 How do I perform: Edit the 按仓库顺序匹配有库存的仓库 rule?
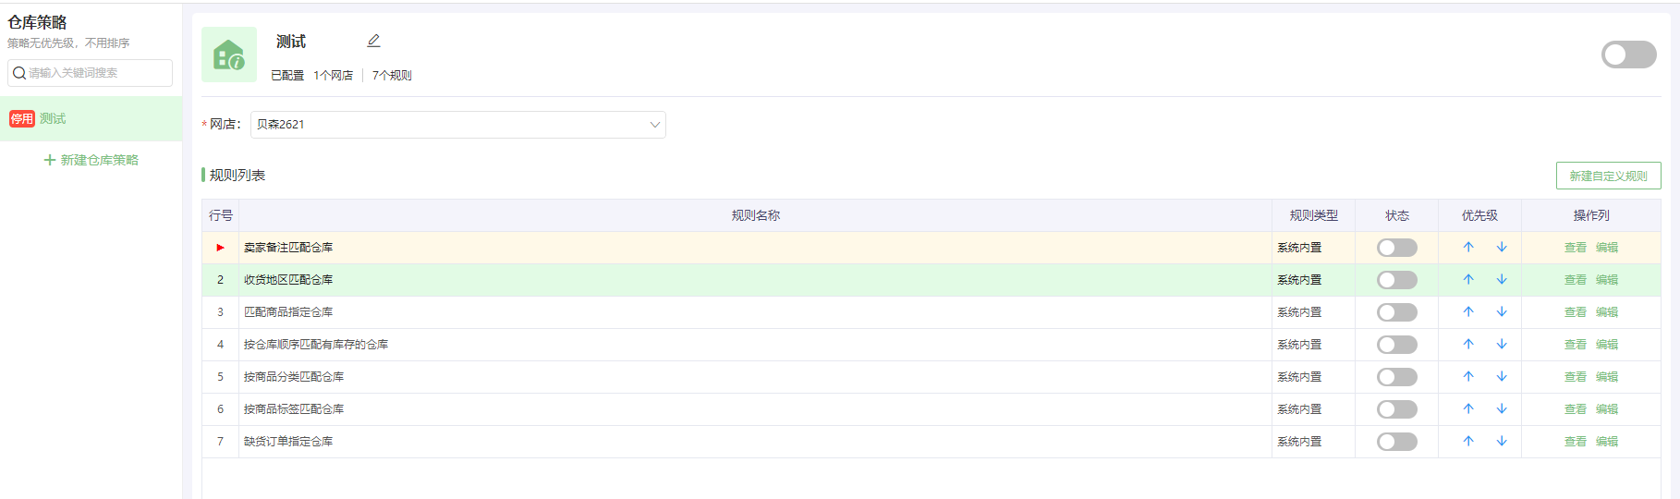tap(1607, 345)
